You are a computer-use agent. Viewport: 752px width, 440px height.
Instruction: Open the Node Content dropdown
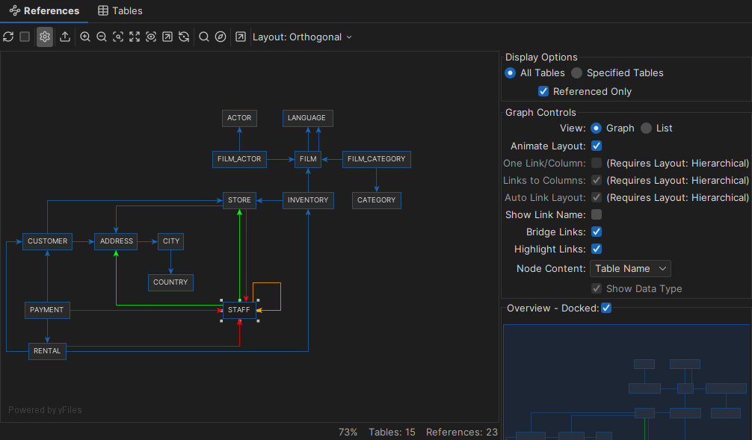pyautogui.click(x=630, y=268)
